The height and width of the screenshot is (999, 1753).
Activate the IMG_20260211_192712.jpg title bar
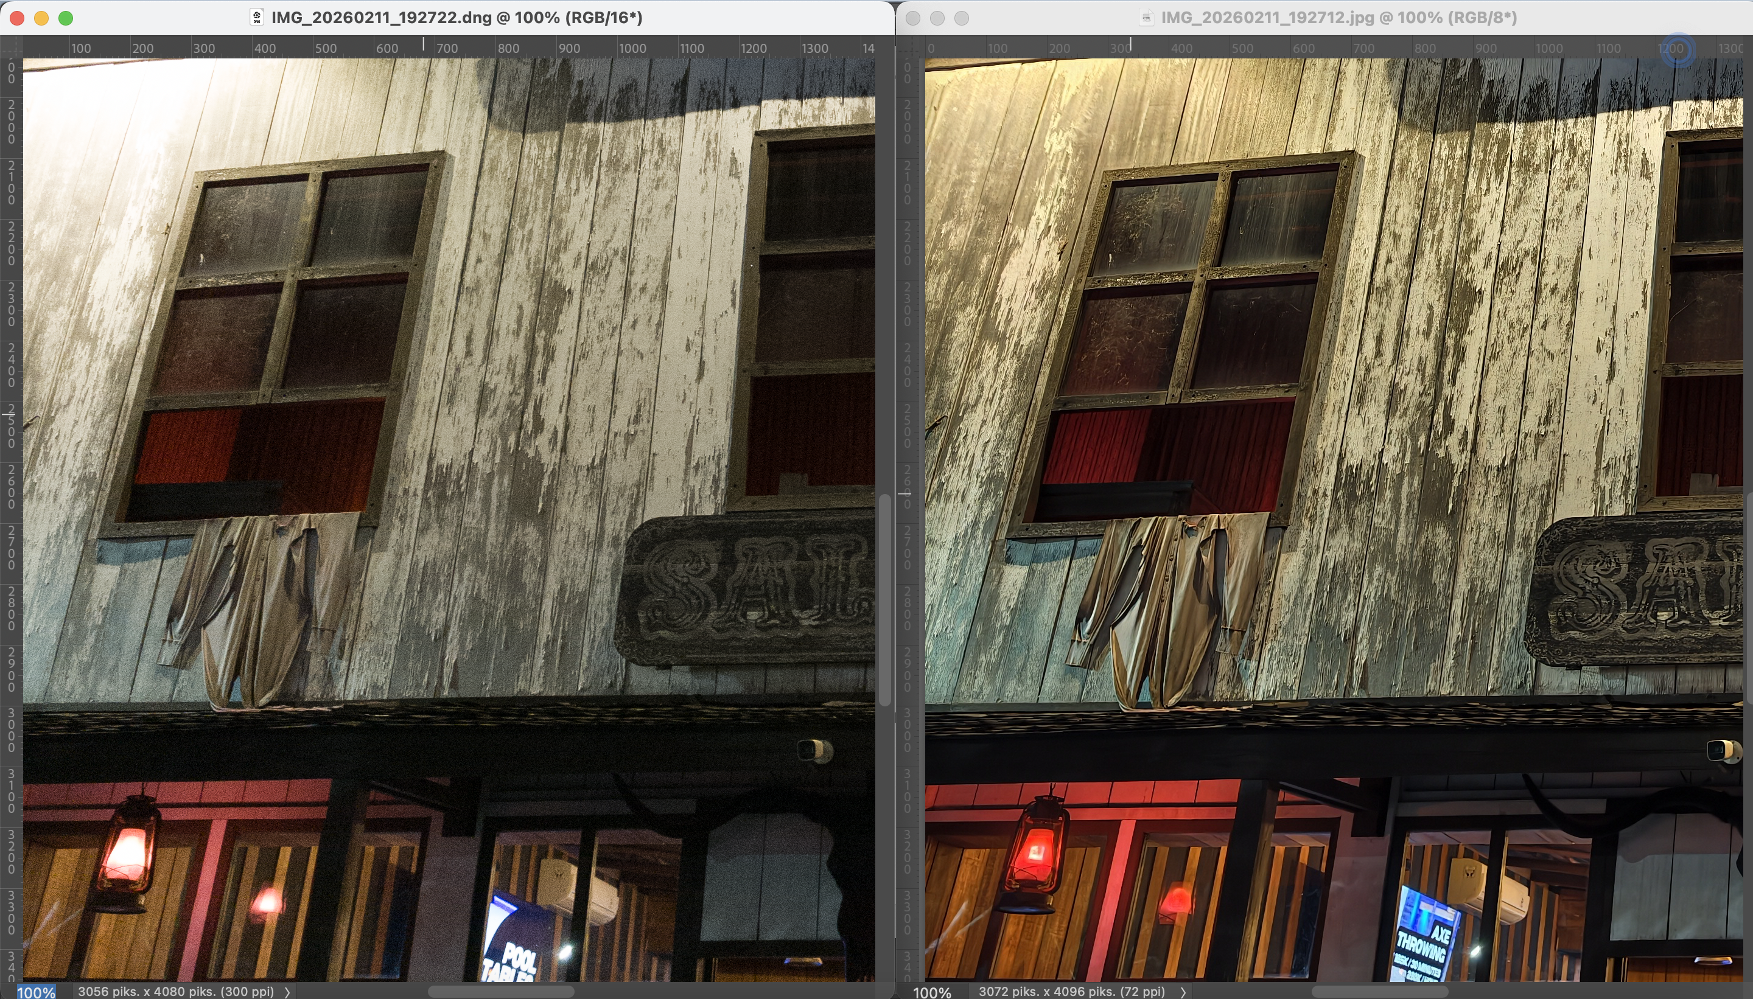(x=1338, y=17)
